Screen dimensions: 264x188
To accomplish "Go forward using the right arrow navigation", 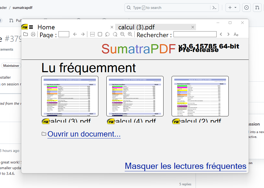I will click(83, 34).
